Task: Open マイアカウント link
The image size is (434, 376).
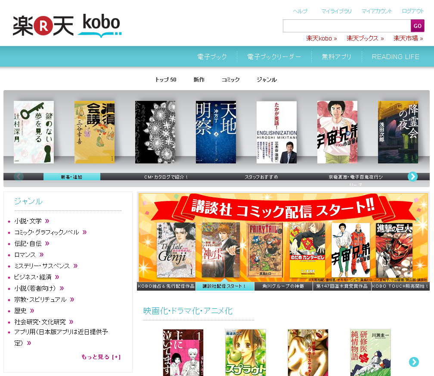Action: pos(377,11)
